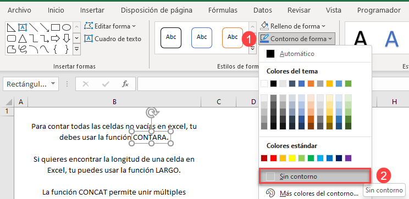
Task: Select column B header
Action: (x=114, y=102)
